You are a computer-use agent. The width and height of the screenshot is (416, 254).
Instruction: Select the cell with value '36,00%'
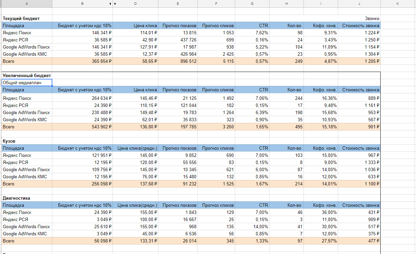[x=320, y=212]
